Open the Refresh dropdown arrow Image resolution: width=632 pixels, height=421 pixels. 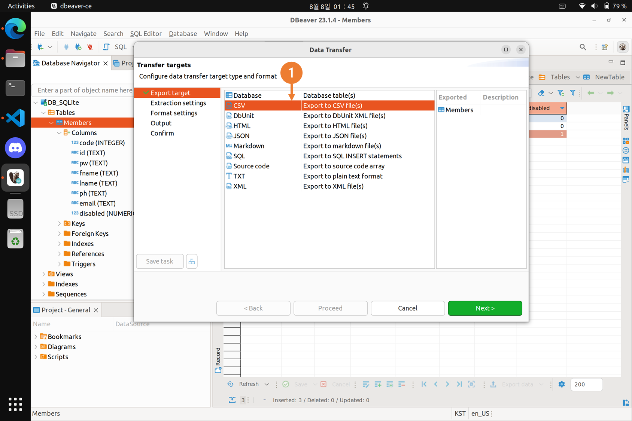click(267, 384)
